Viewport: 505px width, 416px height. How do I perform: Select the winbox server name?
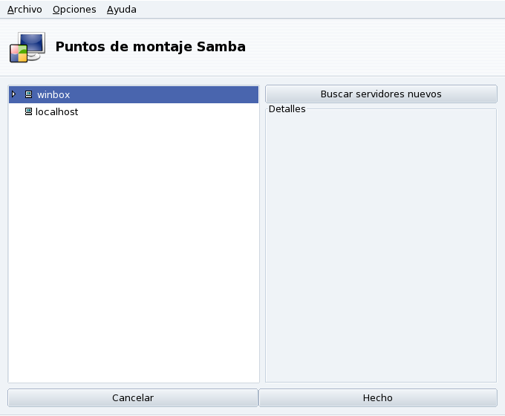click(53, 95)
